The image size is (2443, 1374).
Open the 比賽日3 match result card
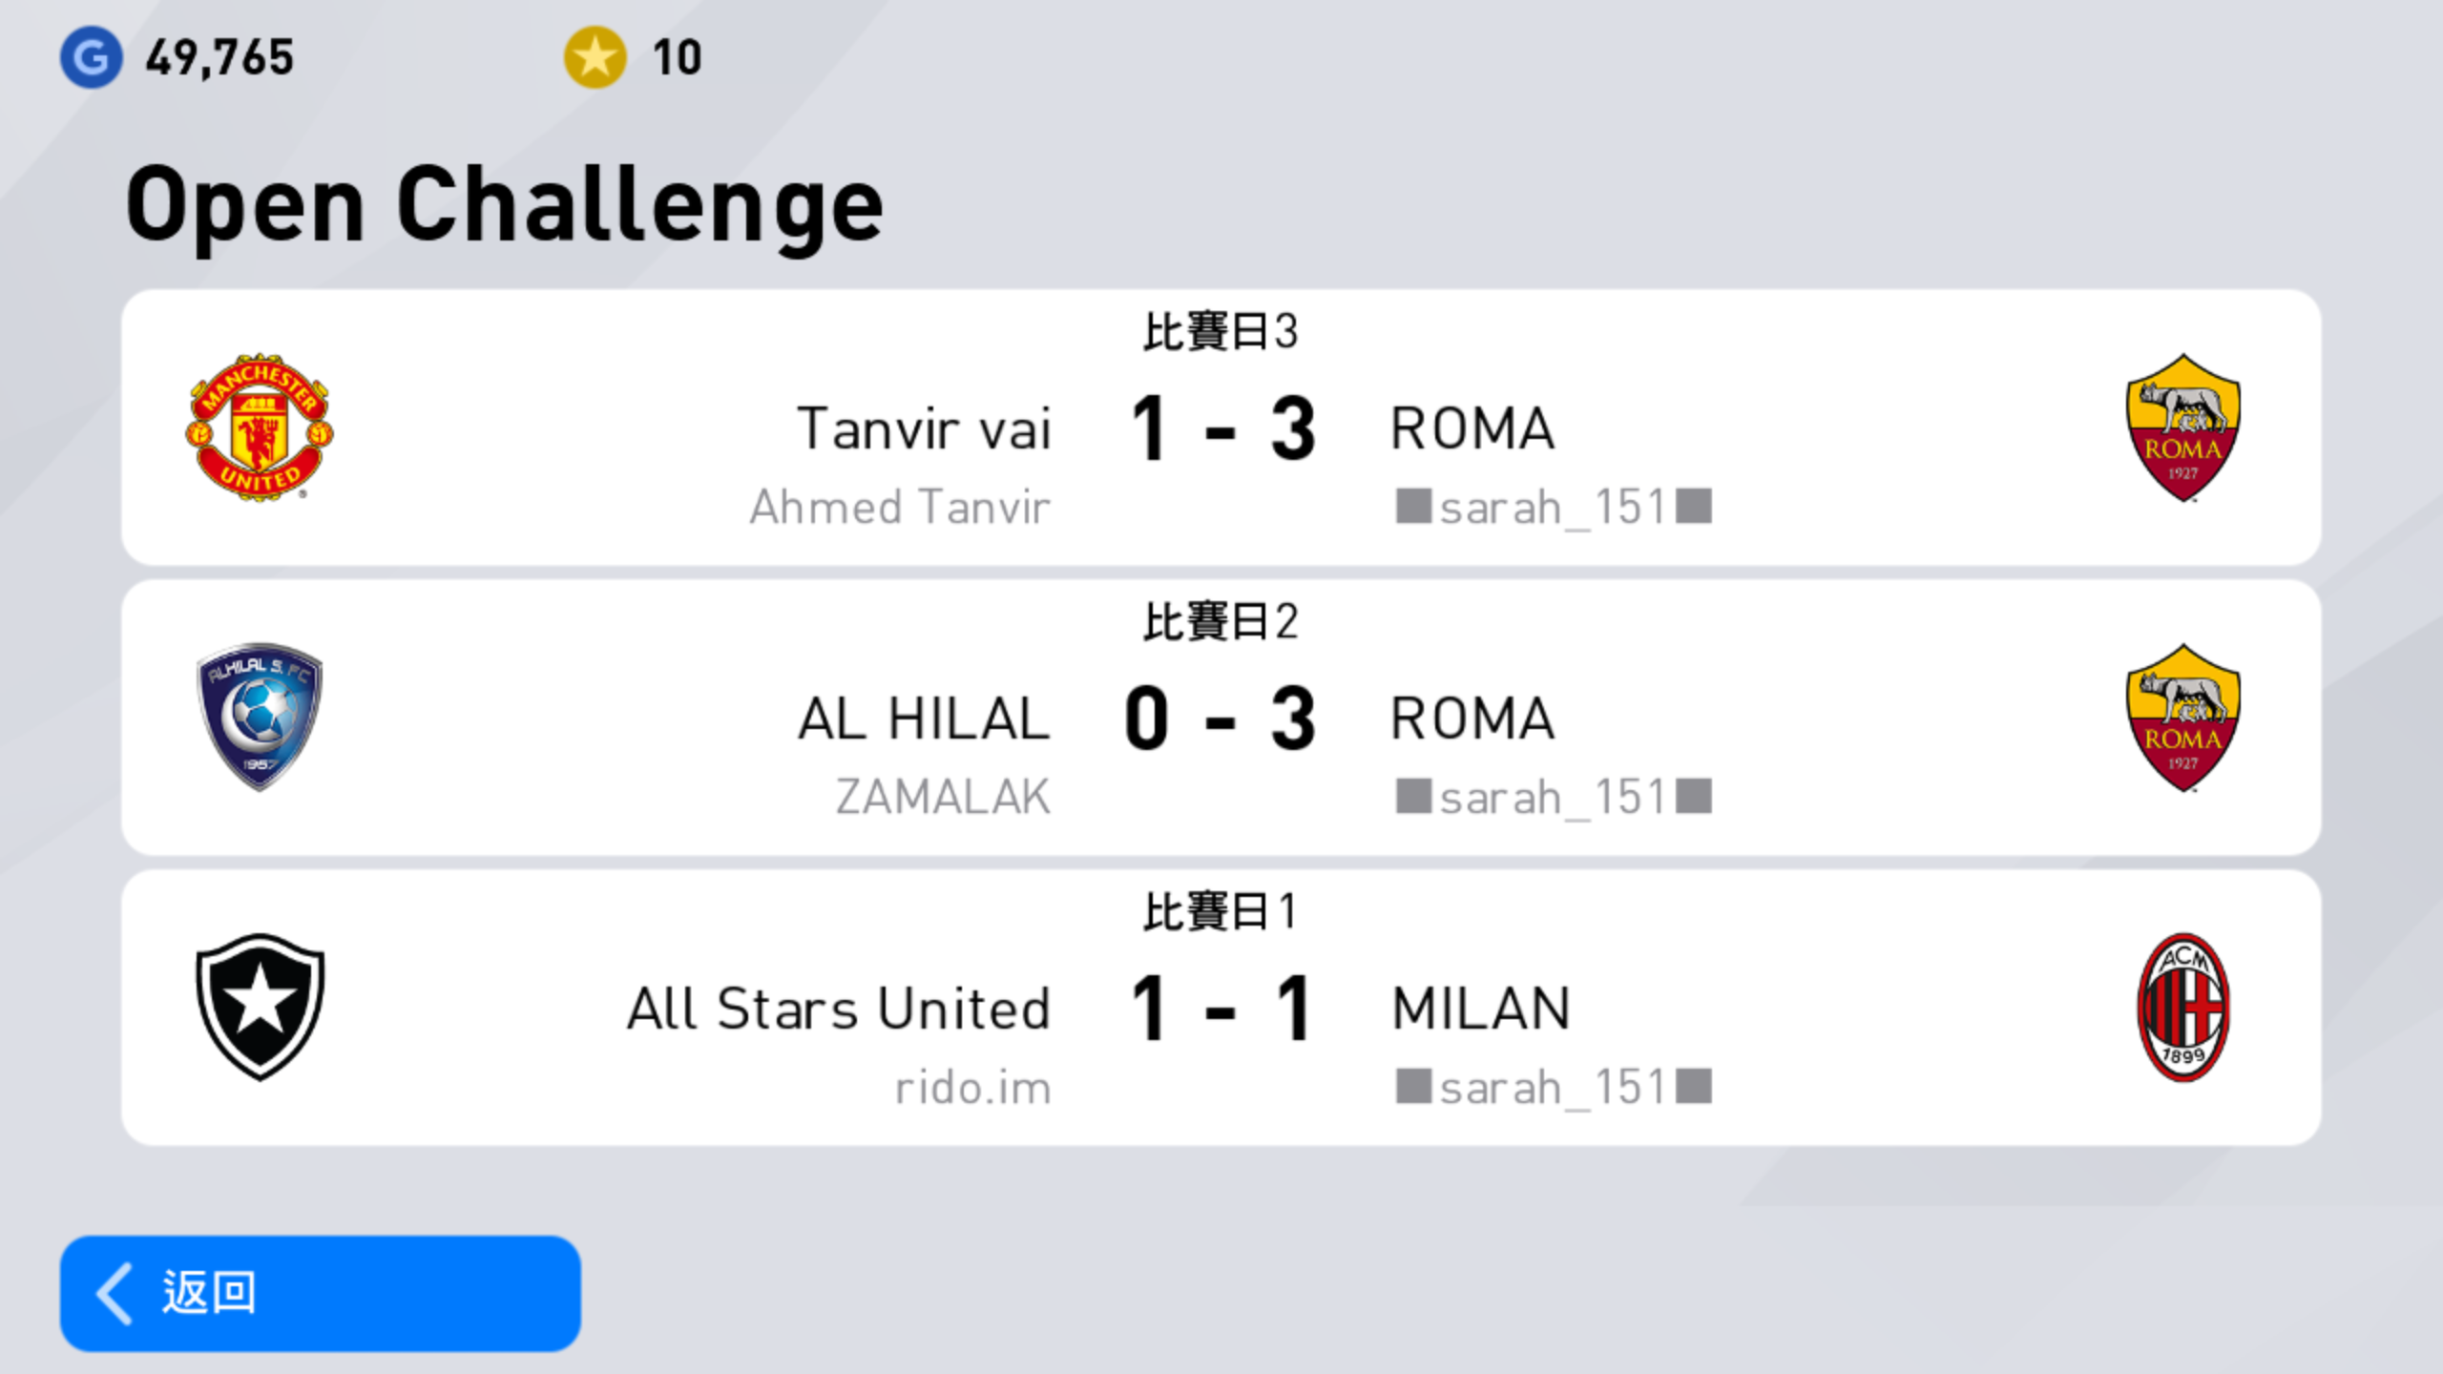(1221, 427)
